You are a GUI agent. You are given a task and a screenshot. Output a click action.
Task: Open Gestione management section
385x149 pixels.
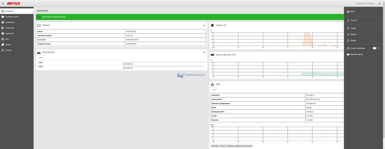click(8, 50)
